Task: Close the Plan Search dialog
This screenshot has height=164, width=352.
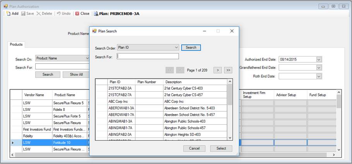Action: click(232, 31)
